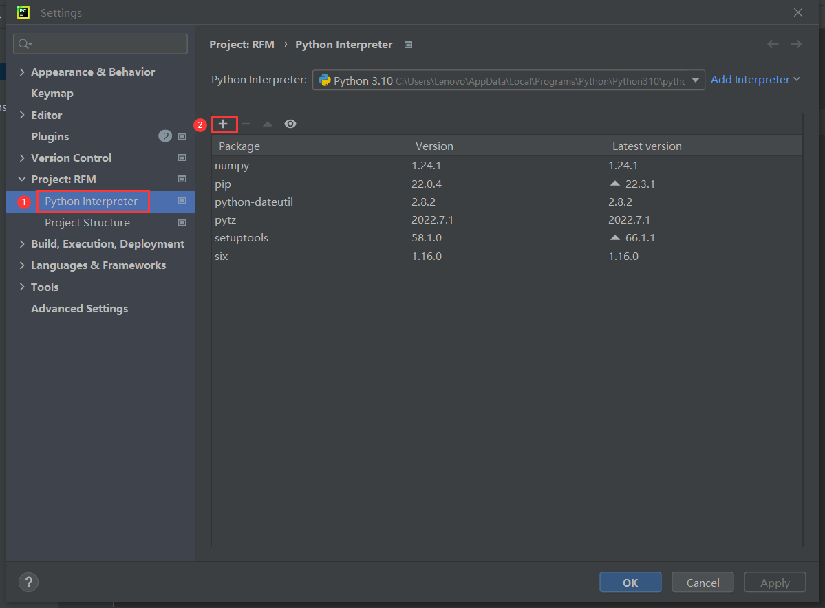Image resolution: width=825 pixels, height=608 pixels.
Task: Expand the Build, Execution, Deployment section
Action: [22, 244]
